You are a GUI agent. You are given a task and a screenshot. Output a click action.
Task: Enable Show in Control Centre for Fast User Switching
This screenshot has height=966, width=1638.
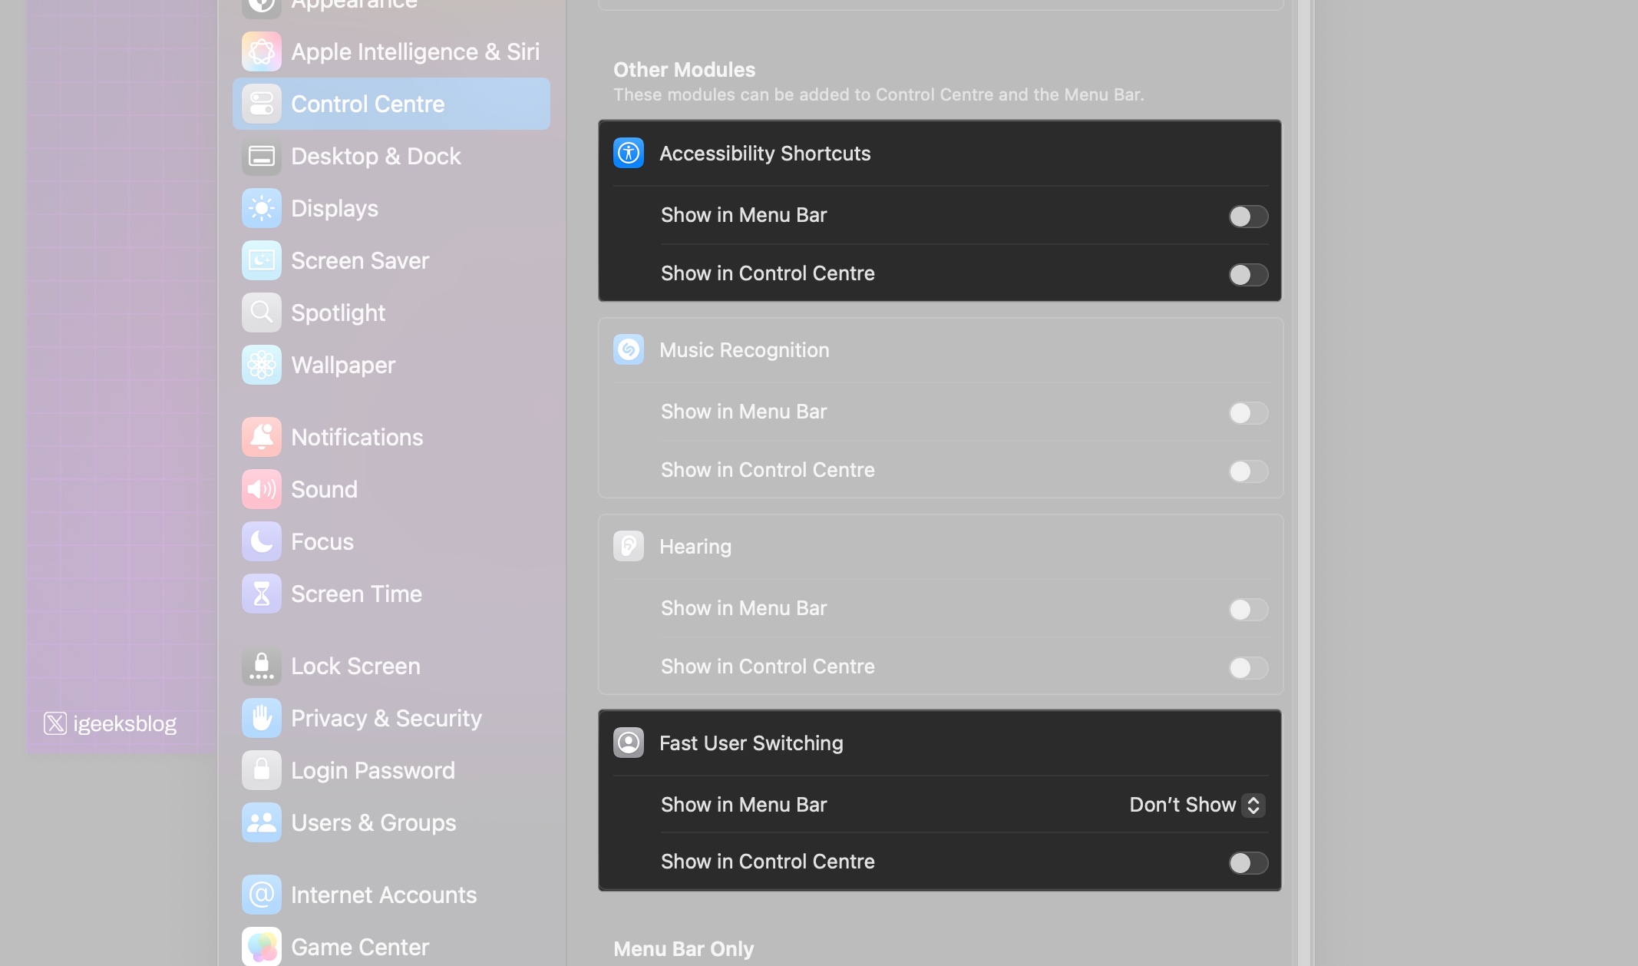point(1248,863)
